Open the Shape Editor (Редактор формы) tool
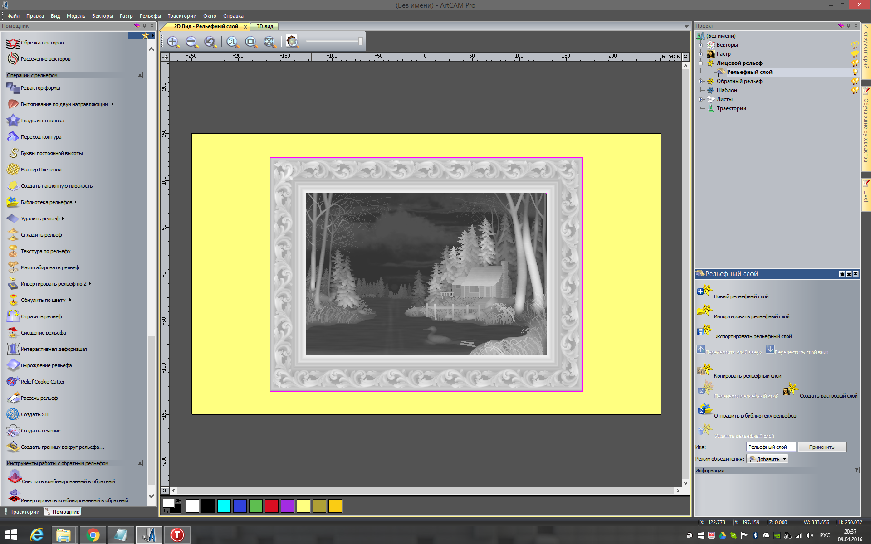The width and height of the screenshot is (871, 544). (x=13, y=88)
